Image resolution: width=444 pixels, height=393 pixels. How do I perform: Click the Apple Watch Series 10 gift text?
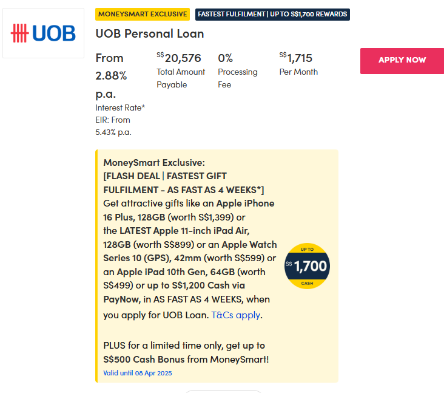coord(249,244)
